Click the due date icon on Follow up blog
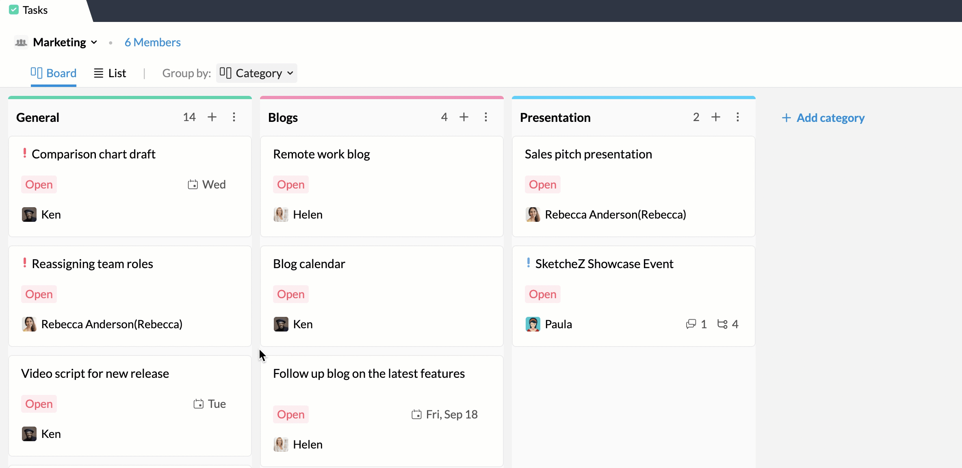The height and width of the screenshot is (468, 962). pos(416,414)
